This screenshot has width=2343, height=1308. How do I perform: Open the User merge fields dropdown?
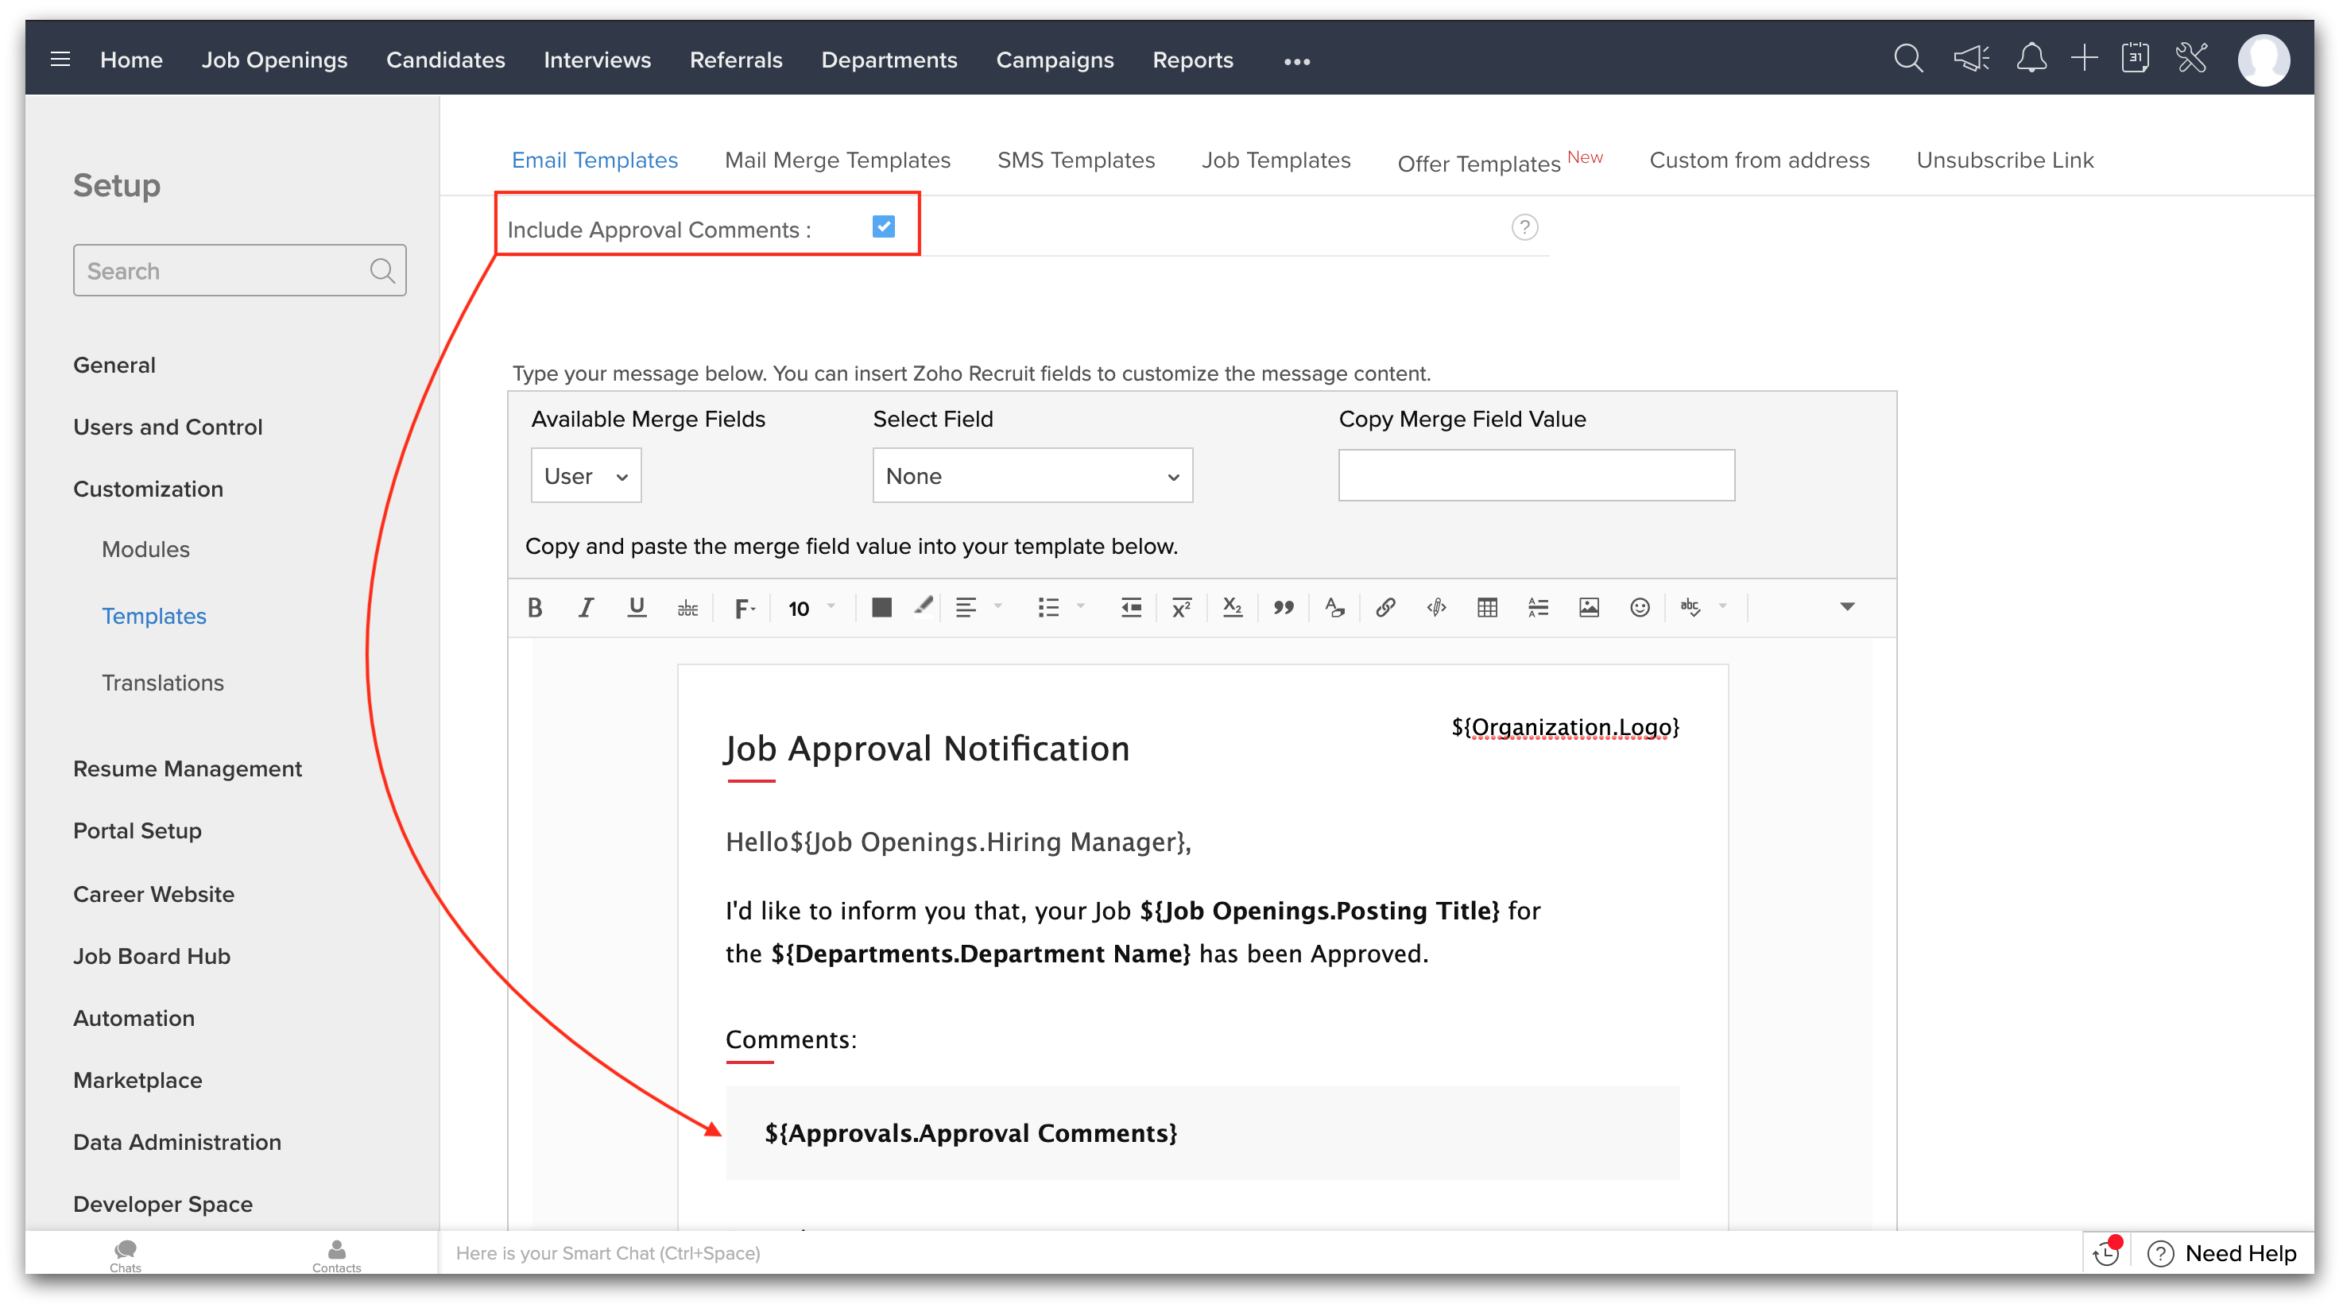tap(586, 476)
